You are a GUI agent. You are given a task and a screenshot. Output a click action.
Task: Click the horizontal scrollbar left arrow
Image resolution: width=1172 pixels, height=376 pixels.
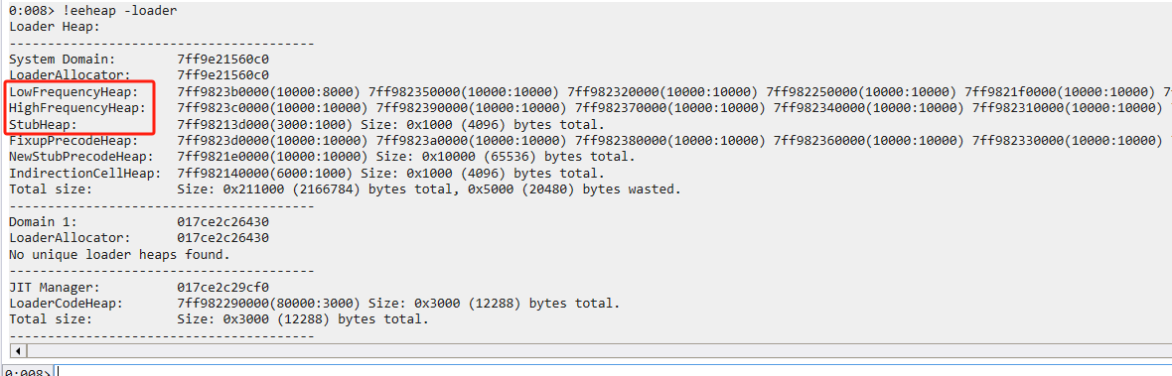[x=18, y=350]
